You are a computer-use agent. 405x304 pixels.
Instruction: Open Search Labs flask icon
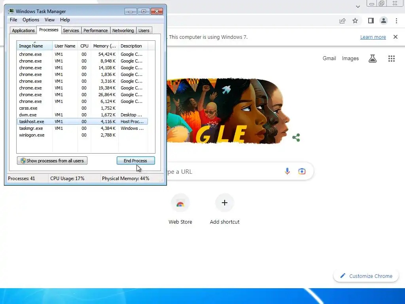coord(373,59)
